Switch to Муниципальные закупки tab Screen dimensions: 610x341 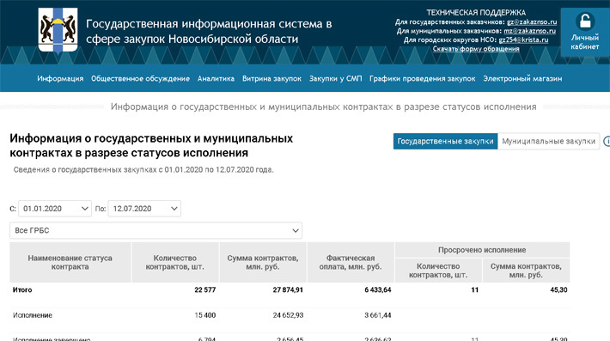548,141
